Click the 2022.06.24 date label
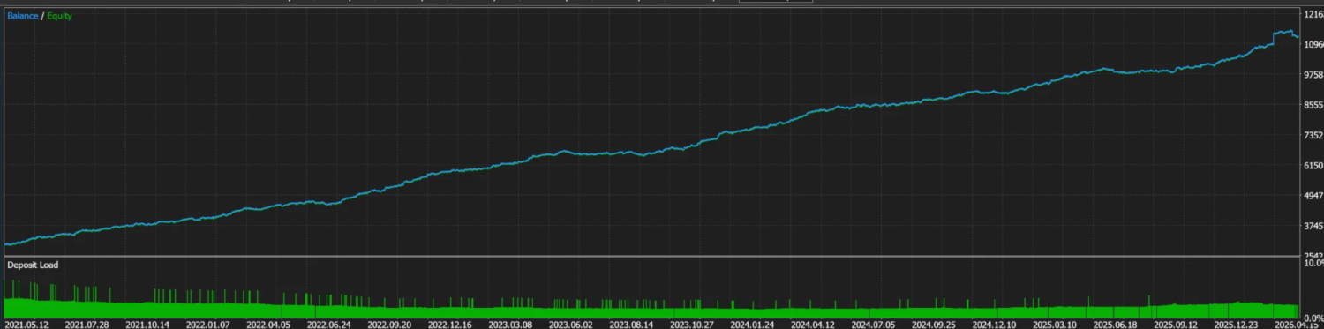The image size is (1324, 329). (329, 324)
